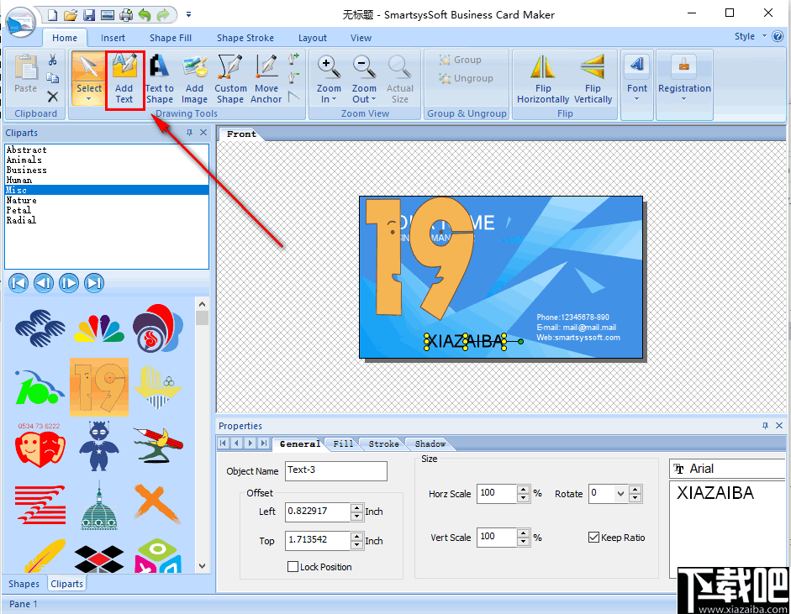This screenshot has width=791, height=614.
Task: Activate the Text to Shape tool
Action: [x=159, y=78]
